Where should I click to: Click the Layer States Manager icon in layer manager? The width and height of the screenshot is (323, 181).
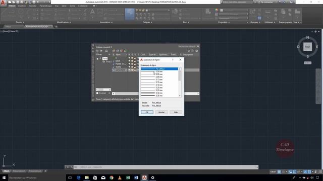106,51
